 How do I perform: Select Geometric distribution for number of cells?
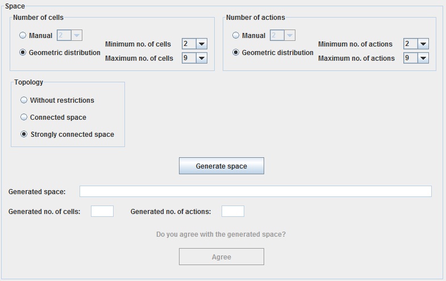23,52
